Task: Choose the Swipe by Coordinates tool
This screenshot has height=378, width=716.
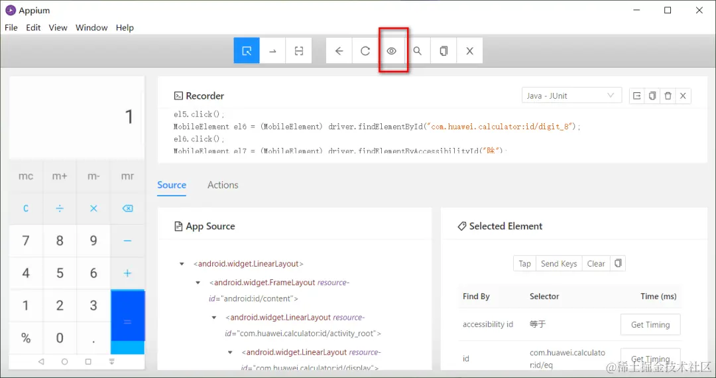Action: [x=272, y=50]
